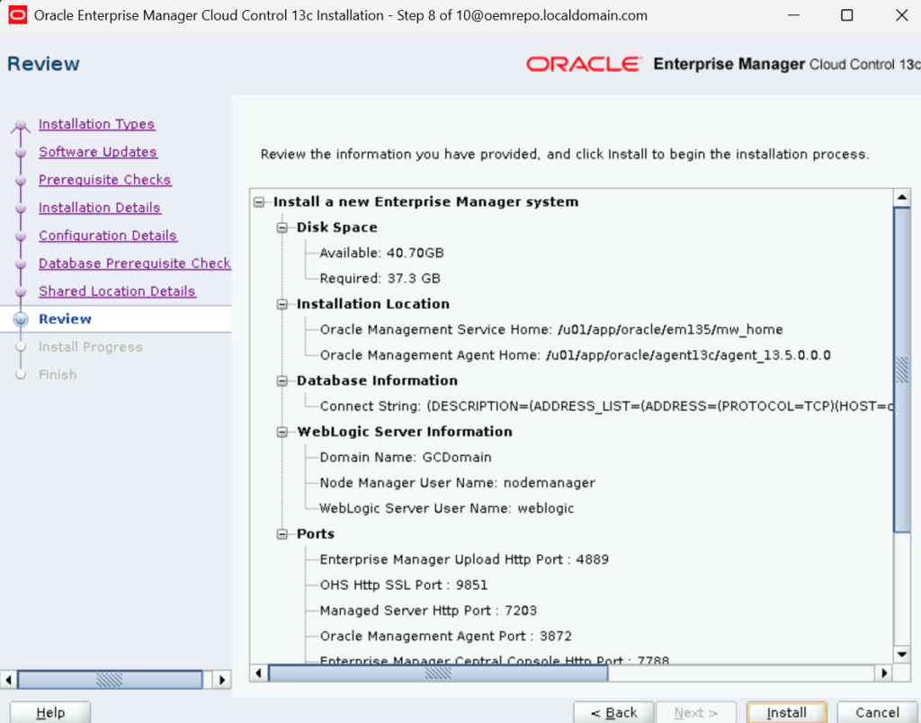This screenshot has height=723, width=921.
Task: Click the review tree scroll up arrow
Action: 901,197
